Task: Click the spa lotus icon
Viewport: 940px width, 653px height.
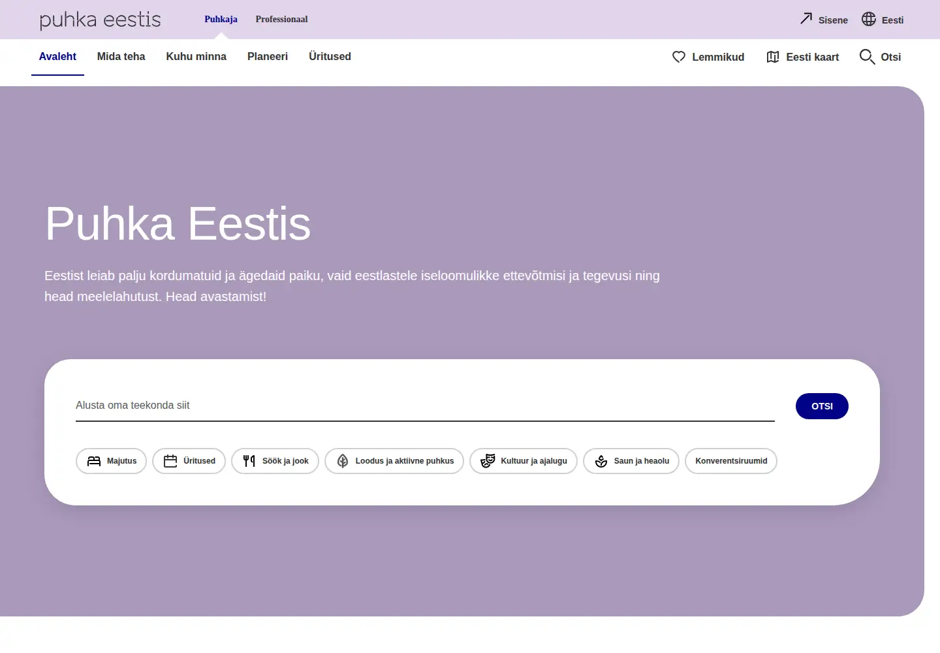Action: point(601,461)
